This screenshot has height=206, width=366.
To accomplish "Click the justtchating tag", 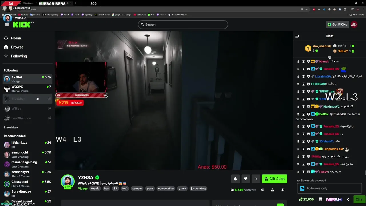I will (x=198, y=189).
